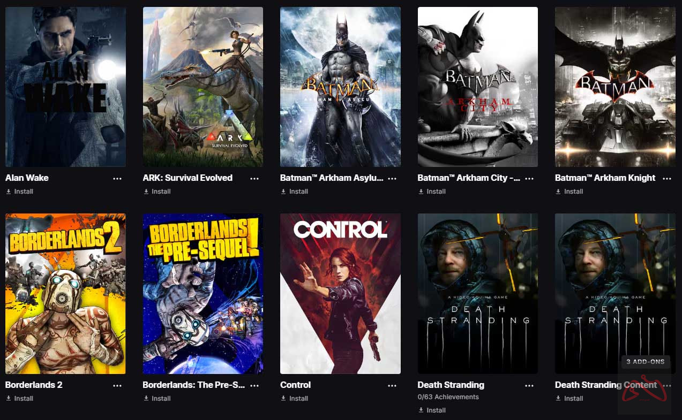
Task: Open the more options menu for ARK: Survival Evolved
Action: 254,179
